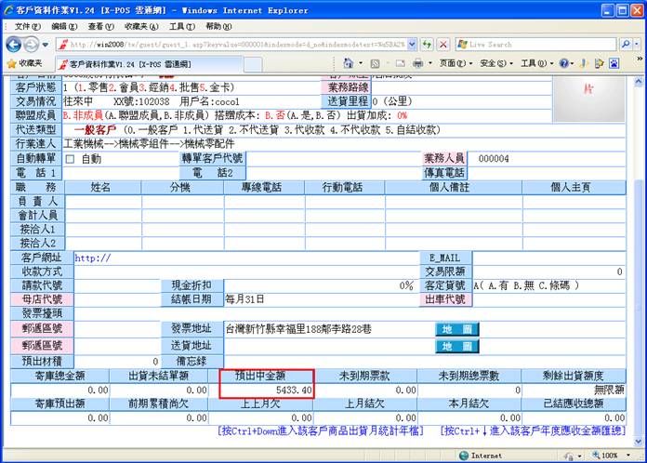647x463 pixels.
Task: Click the Home icon in the command bar
Action: (x=349, y=63)
